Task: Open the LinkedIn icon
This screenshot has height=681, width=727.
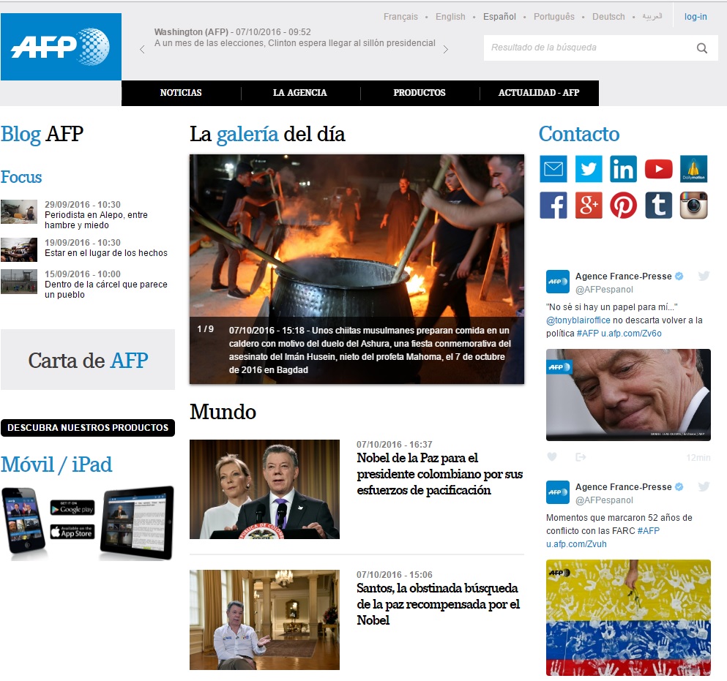Action: 623,169
